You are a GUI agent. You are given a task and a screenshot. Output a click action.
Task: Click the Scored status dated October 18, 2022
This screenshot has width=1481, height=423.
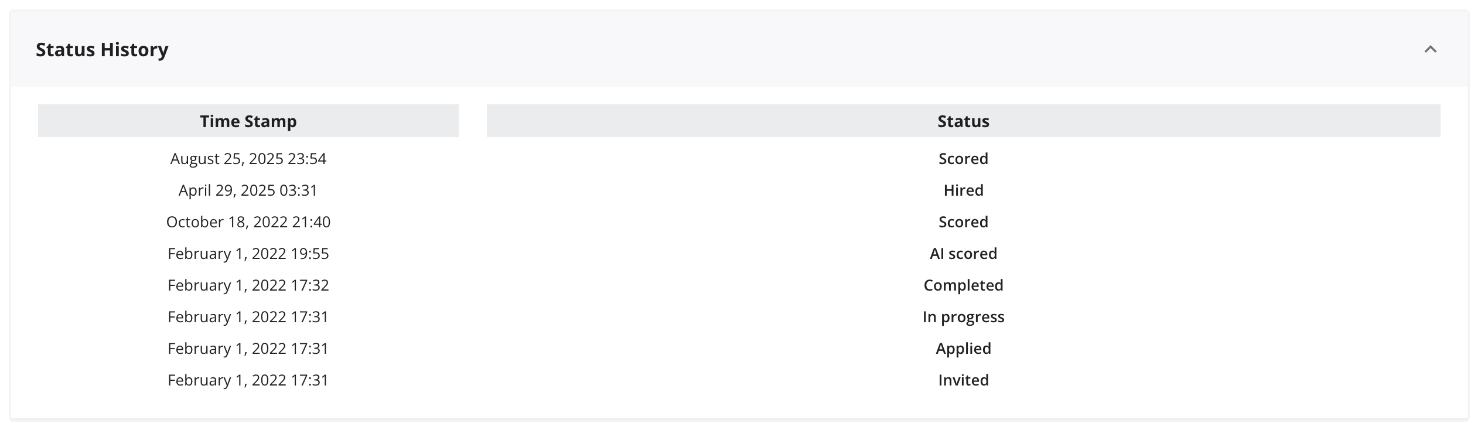pyautogui.click(x=963, y=222)
